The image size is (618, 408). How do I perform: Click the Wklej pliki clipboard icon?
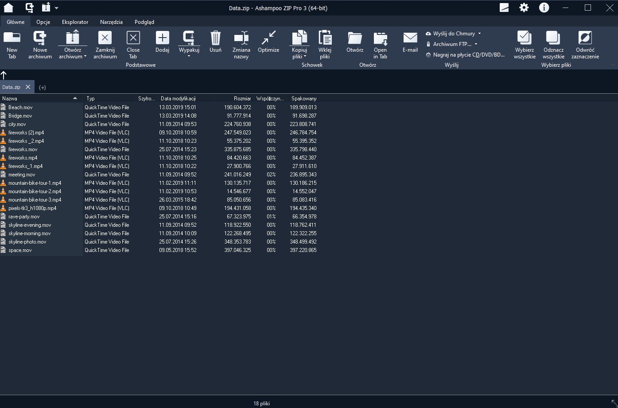coord(325,38)
